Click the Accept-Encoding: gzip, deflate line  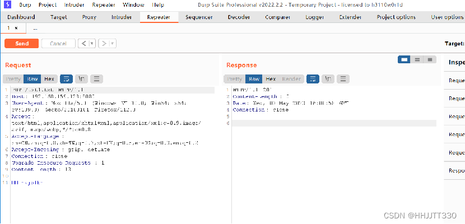[61, 150]
